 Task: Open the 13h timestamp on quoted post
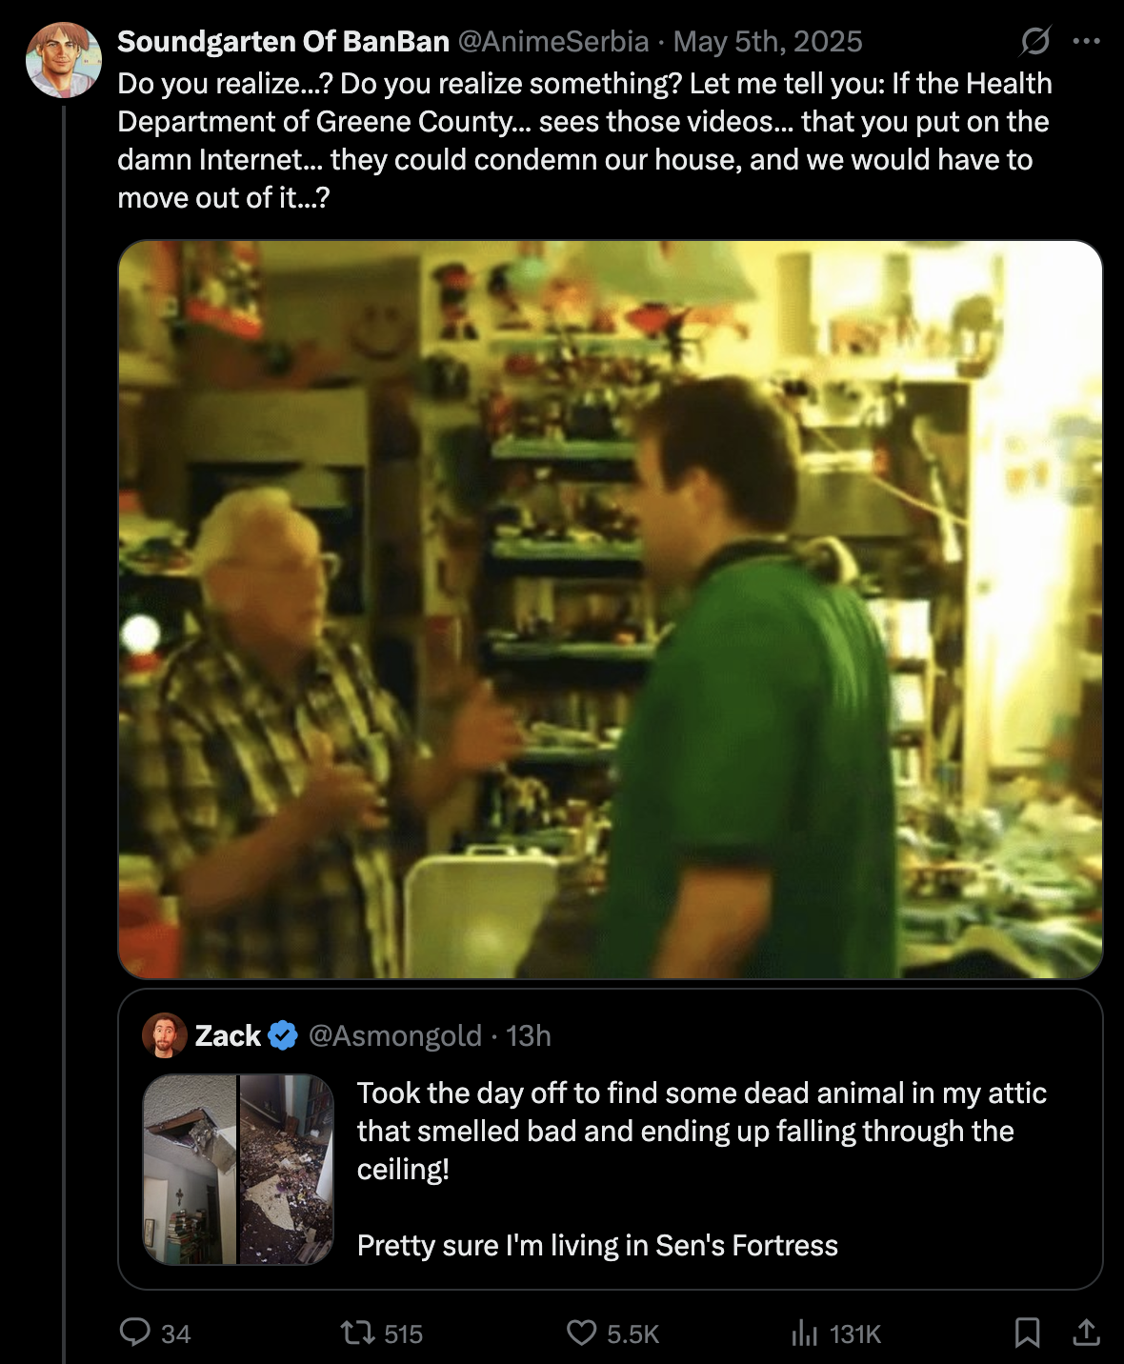529,1035
